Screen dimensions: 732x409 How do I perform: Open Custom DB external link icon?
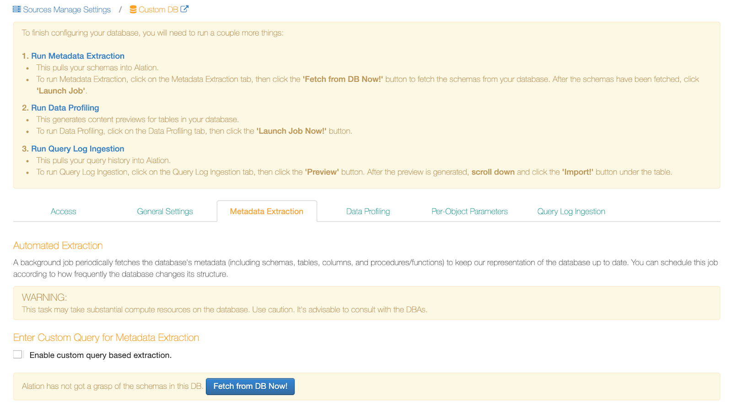[x=184, y=9]
